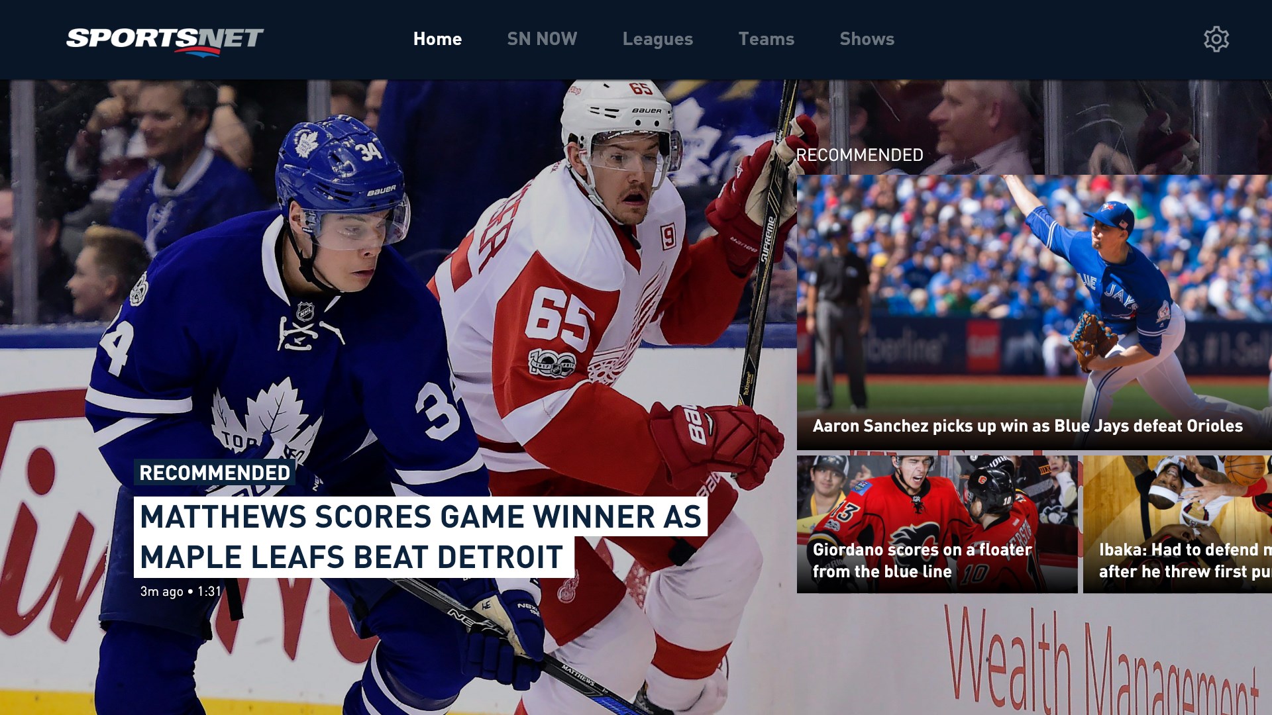Open Matthews scores game winner headline
The width and height of the screenshot is (1272, 715).
(420, 517)
